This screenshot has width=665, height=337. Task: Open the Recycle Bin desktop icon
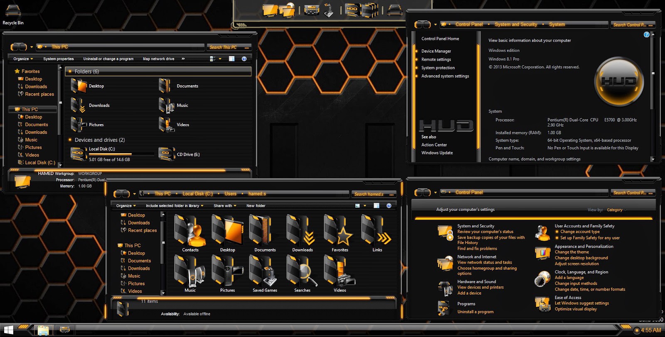pyautogui.click(x=13, y=15)
